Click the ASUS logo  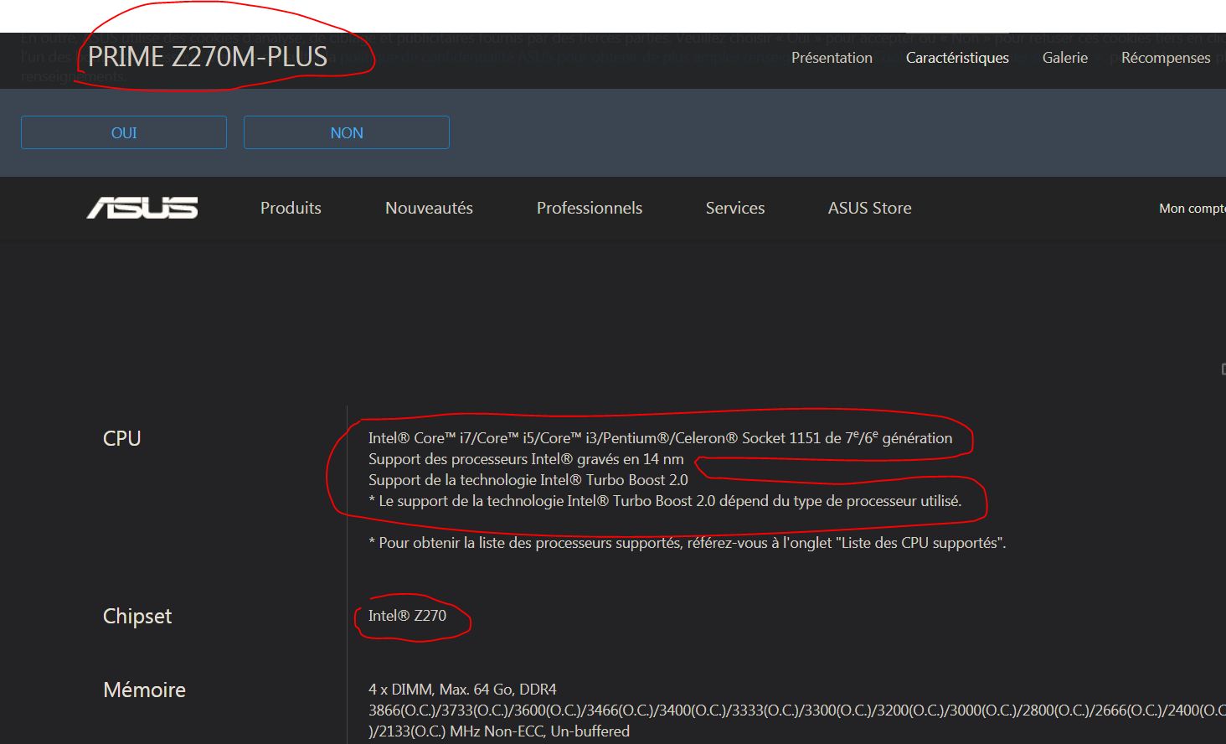pyautogui.click(x=142, y=208)
